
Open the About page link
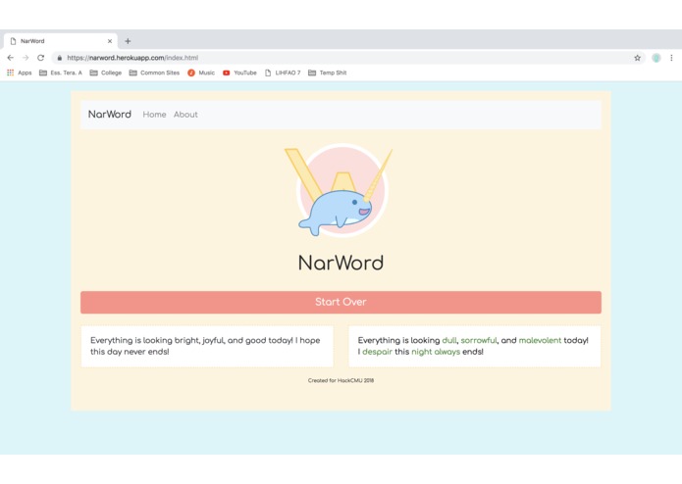[x=185, y=115]
